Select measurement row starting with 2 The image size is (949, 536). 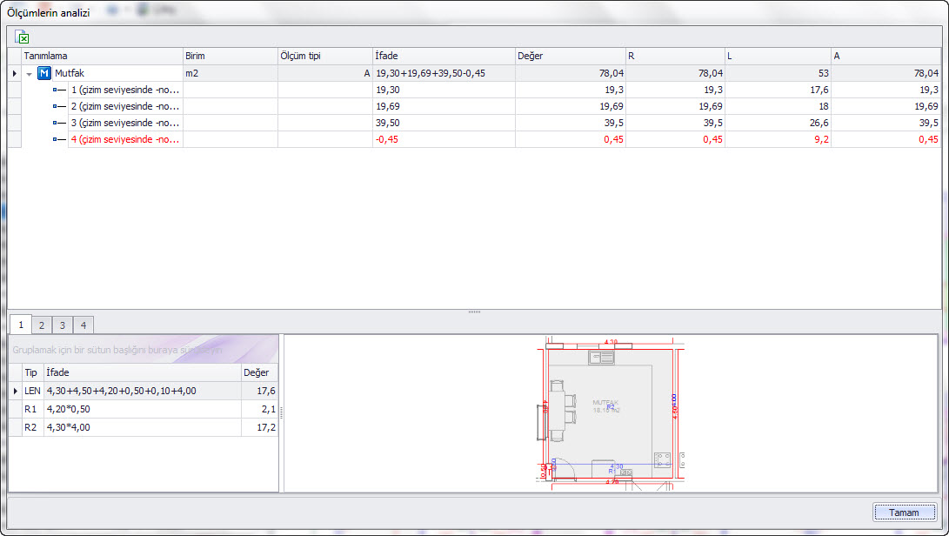point(124,106)
